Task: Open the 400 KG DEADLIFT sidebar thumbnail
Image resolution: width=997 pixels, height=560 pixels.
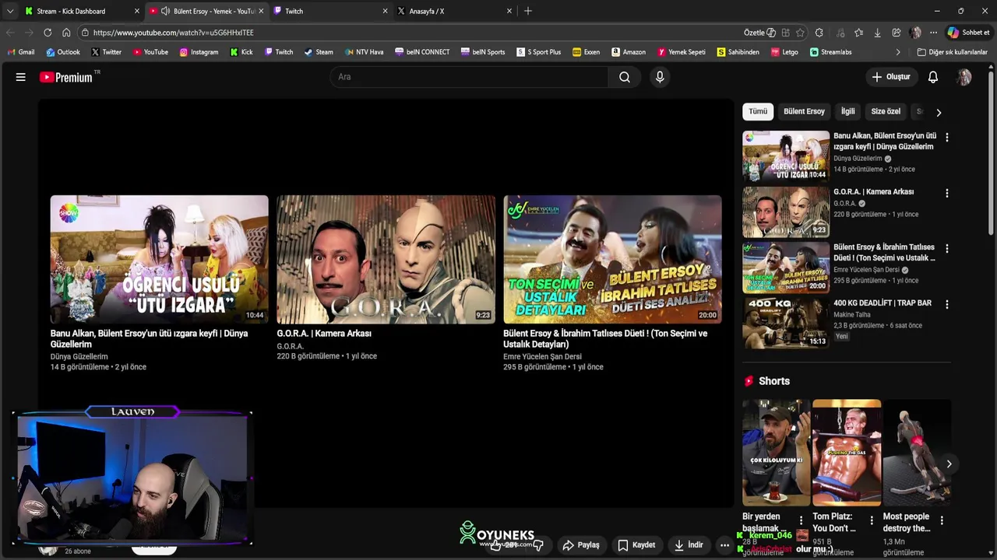Action: [x=785, y=323]
